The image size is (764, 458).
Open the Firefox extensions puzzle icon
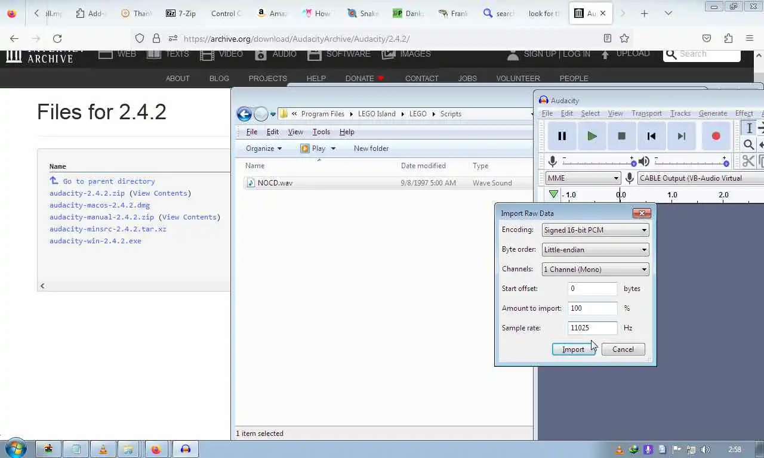point(728,39)
